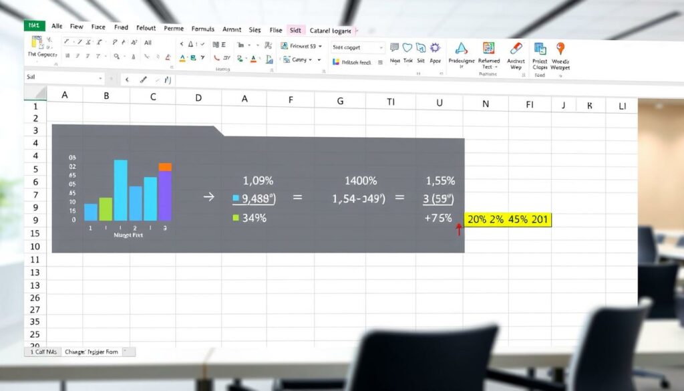Click the blue legend swatch beside 9,488
This screenshot has width=684, height=391.
pos(236,198)
